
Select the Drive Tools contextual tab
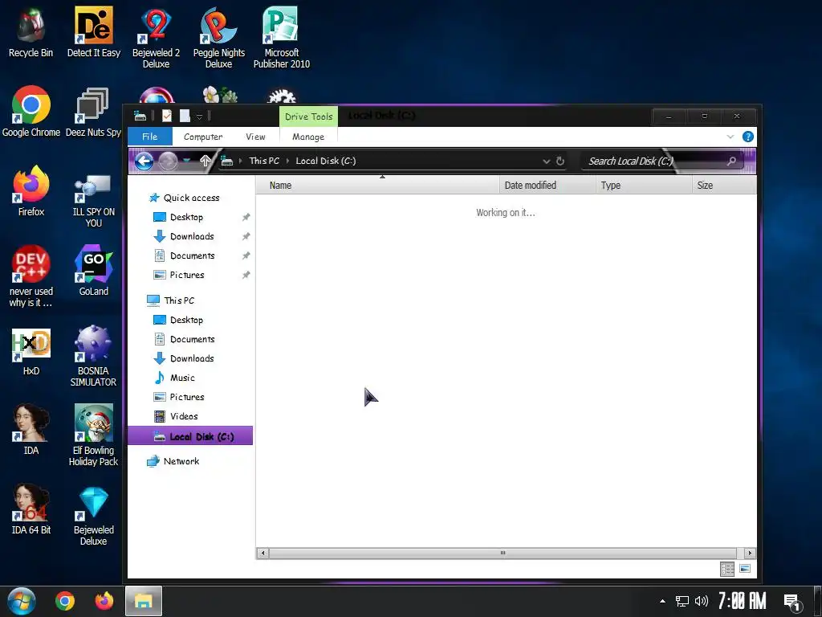coord(308,116)
